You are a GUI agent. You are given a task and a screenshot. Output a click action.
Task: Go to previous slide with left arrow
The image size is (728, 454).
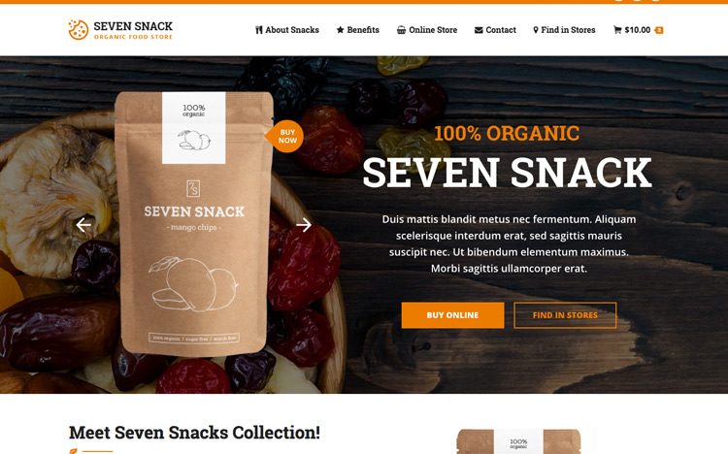pyautogui.click(x=83, y=225)
